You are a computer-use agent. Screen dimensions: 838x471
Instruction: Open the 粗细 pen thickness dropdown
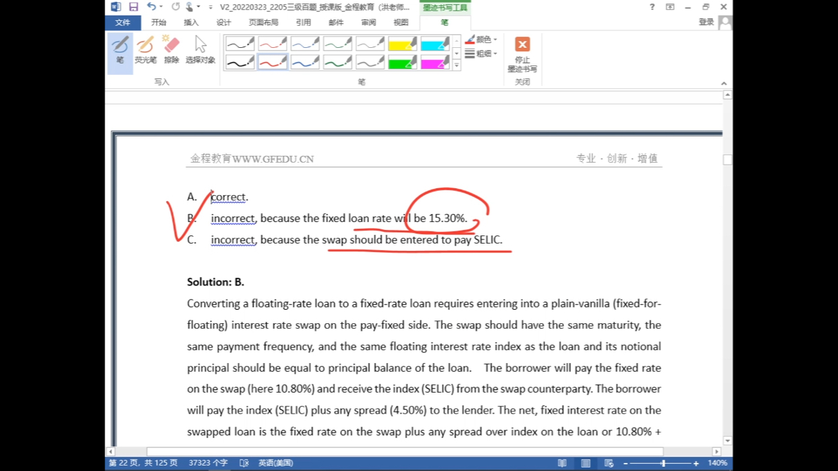coord(482,54)
